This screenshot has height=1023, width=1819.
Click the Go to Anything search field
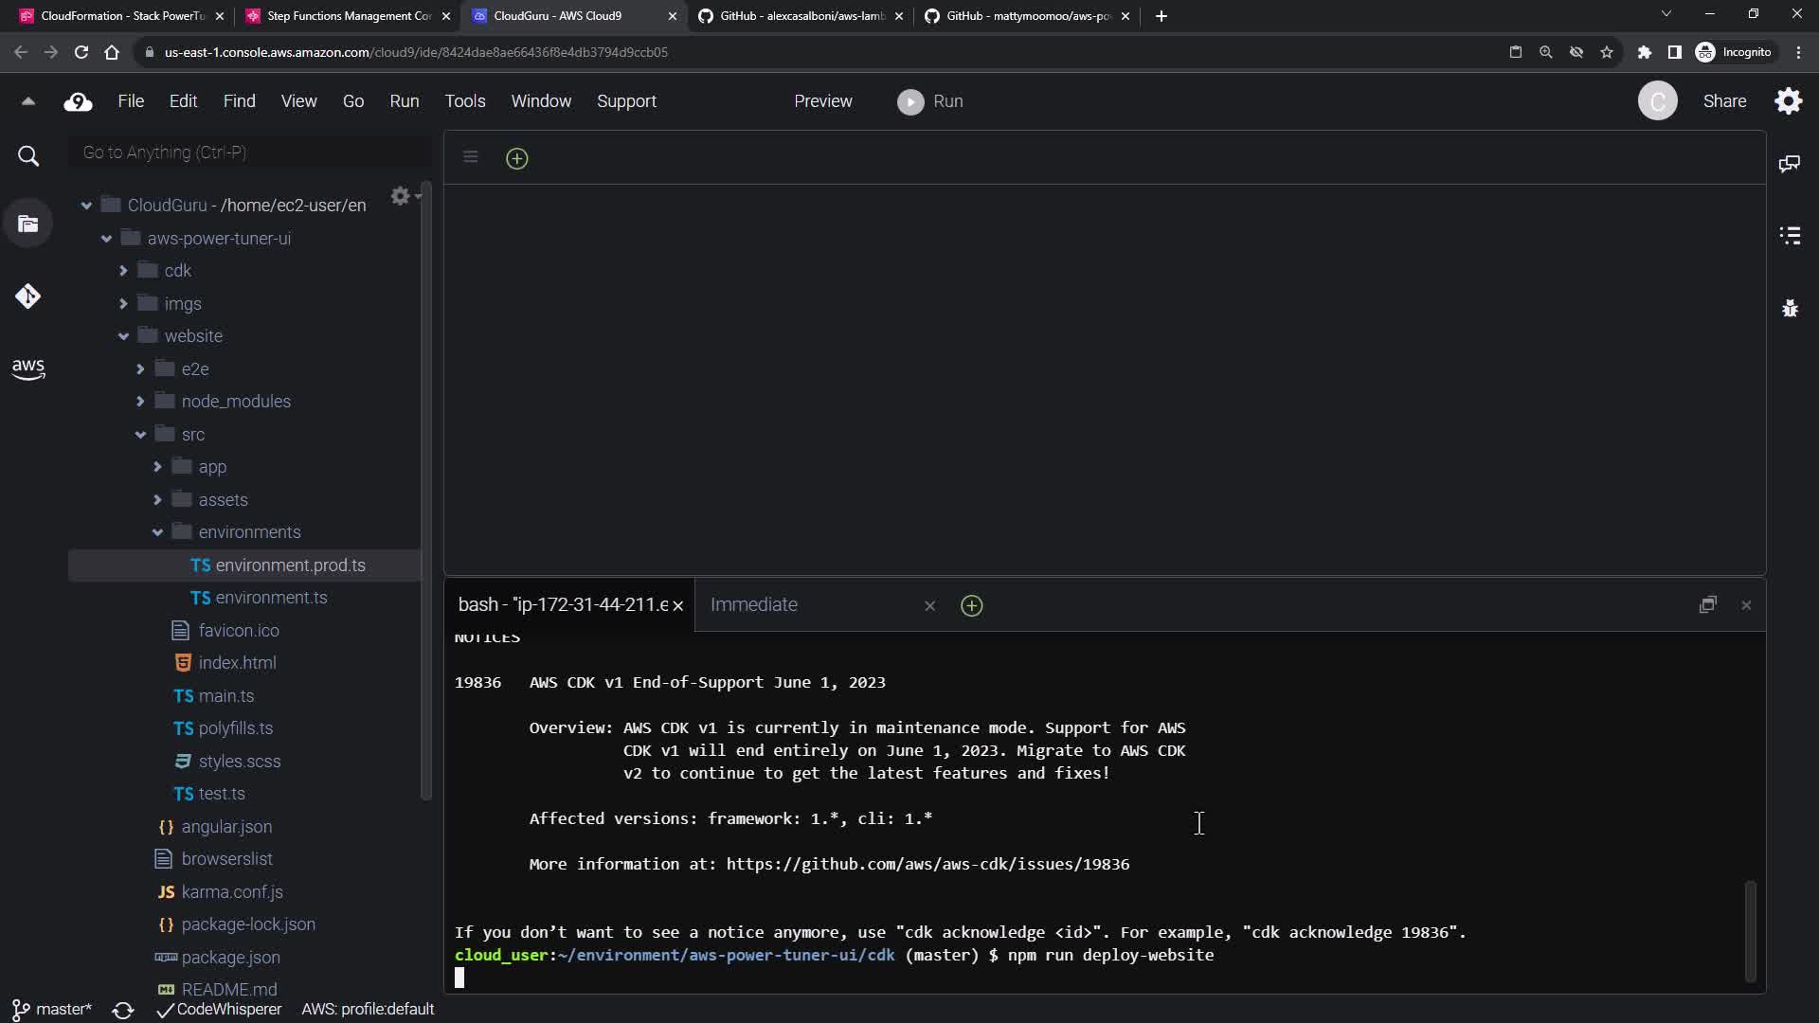(x=248, y=153)
